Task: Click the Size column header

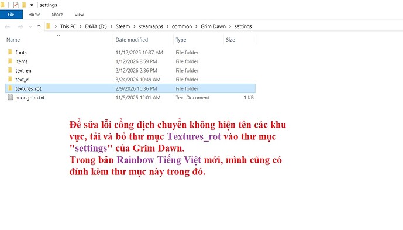Action: coord(230,40)
